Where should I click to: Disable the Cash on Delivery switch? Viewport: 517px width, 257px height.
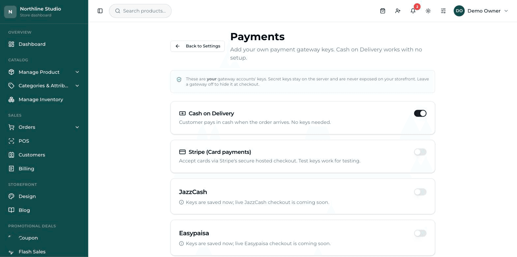[420, 113]
